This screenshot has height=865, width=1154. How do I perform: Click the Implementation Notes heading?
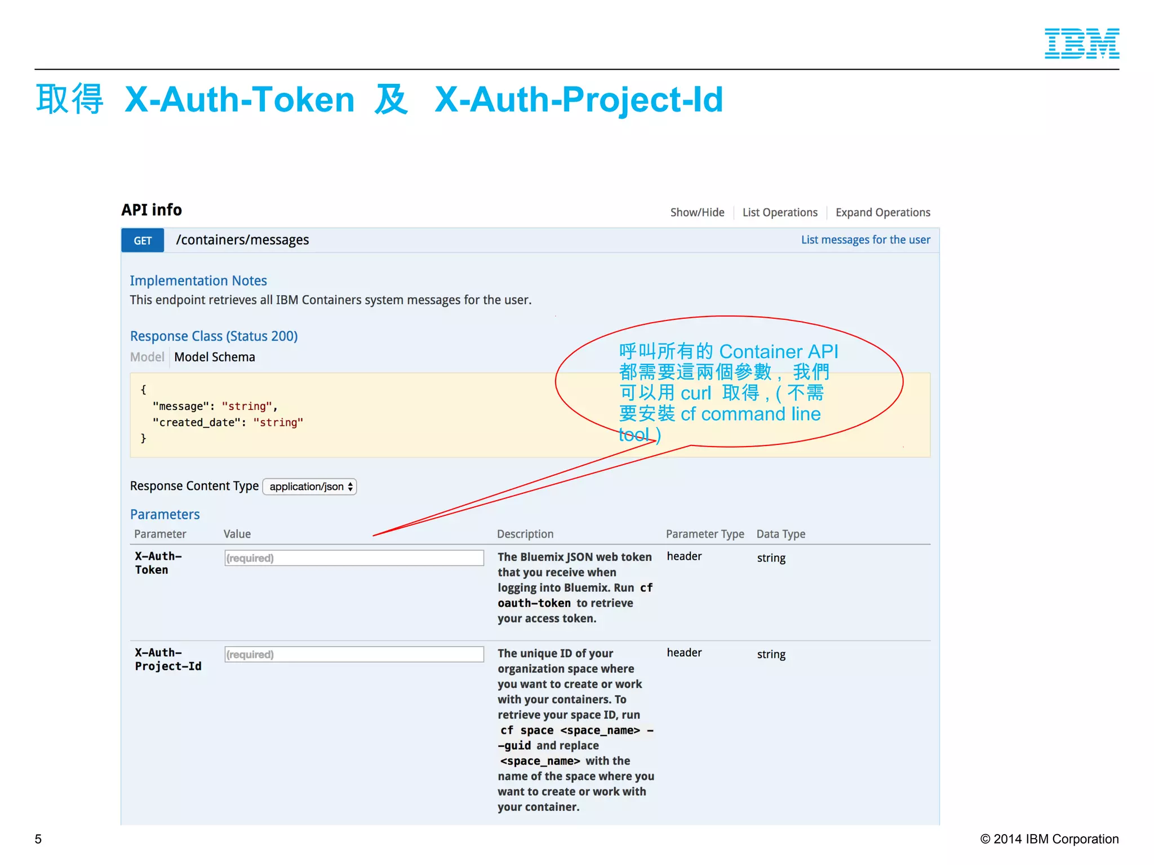[x=198, y=280]
